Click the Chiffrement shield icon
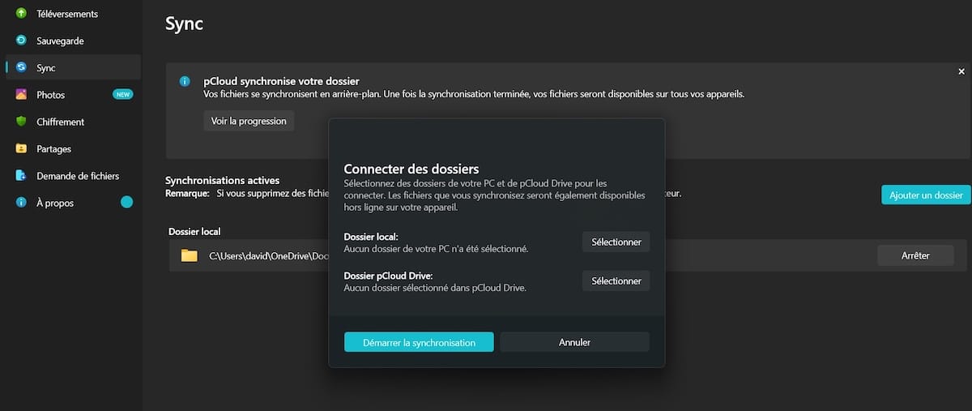Screen dimensions: 972x411 [x=21, y=122]
